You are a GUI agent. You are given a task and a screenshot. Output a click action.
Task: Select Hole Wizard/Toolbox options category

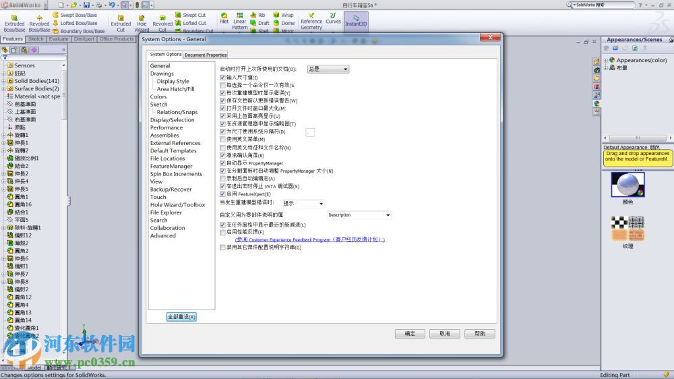click(177, 205)
